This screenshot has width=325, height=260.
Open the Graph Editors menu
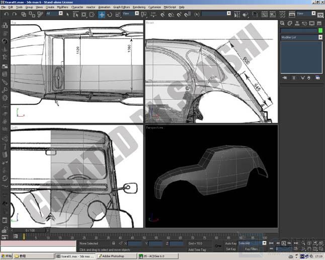coord(121,7)
